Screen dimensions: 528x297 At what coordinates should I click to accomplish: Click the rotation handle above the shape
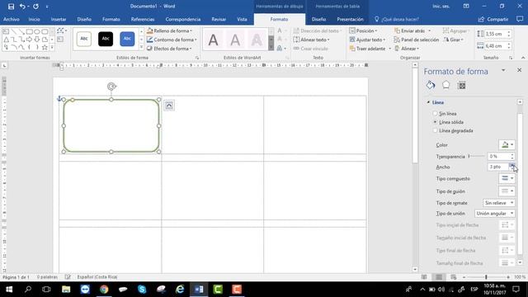[111, 87]
